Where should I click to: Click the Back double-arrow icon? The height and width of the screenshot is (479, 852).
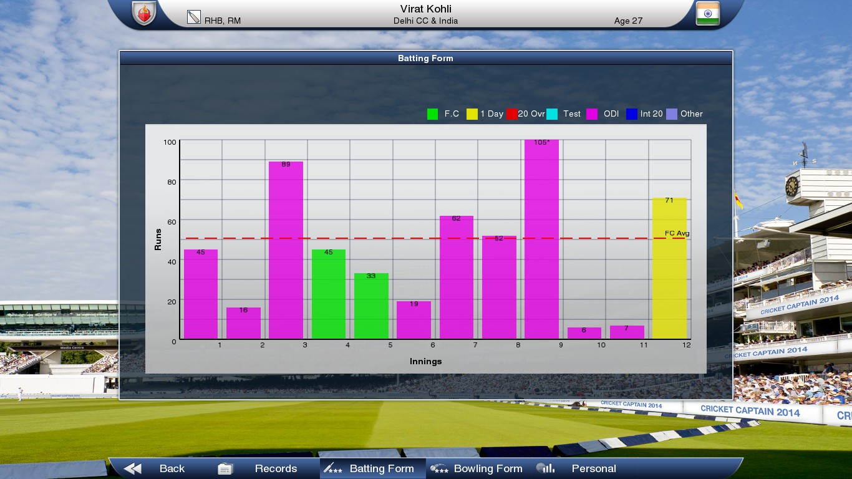click(x=132, y=468)
